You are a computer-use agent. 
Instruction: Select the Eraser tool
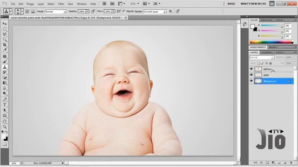(x=5, y=77)
